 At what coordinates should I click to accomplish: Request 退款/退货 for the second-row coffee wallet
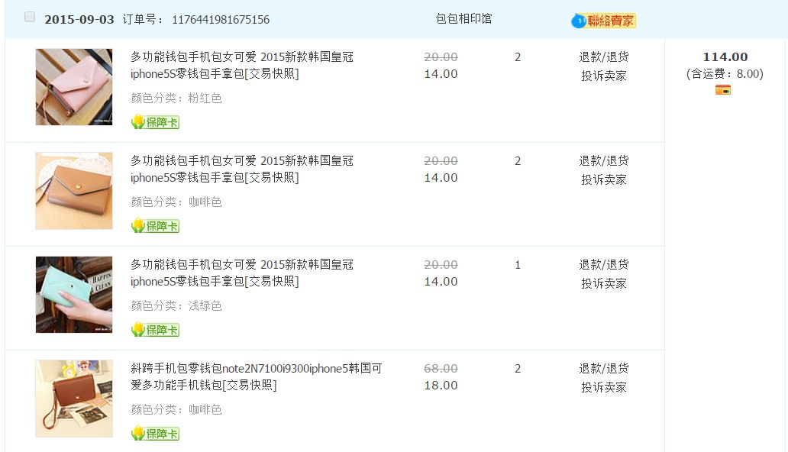click(603, 160)
